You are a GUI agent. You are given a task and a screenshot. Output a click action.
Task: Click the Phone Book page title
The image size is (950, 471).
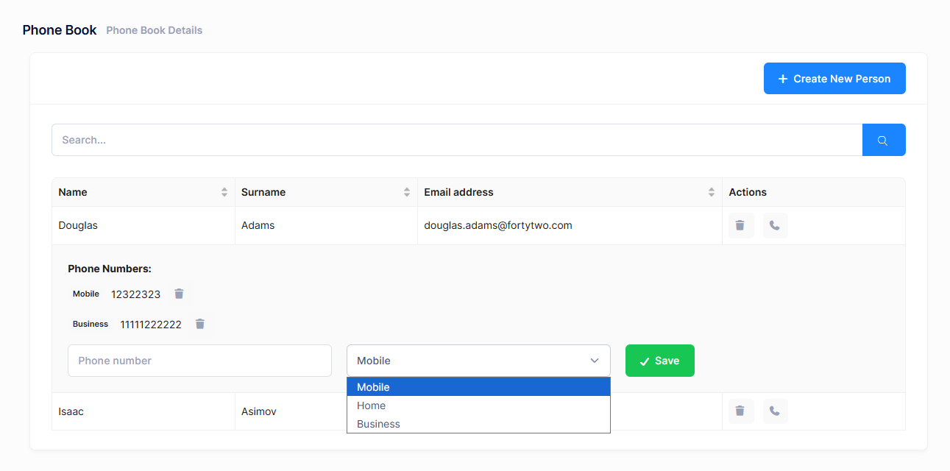[x=60, y=30]
